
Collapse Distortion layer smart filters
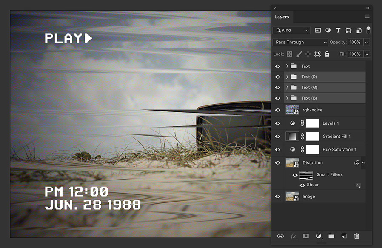[x=363, y=163]
